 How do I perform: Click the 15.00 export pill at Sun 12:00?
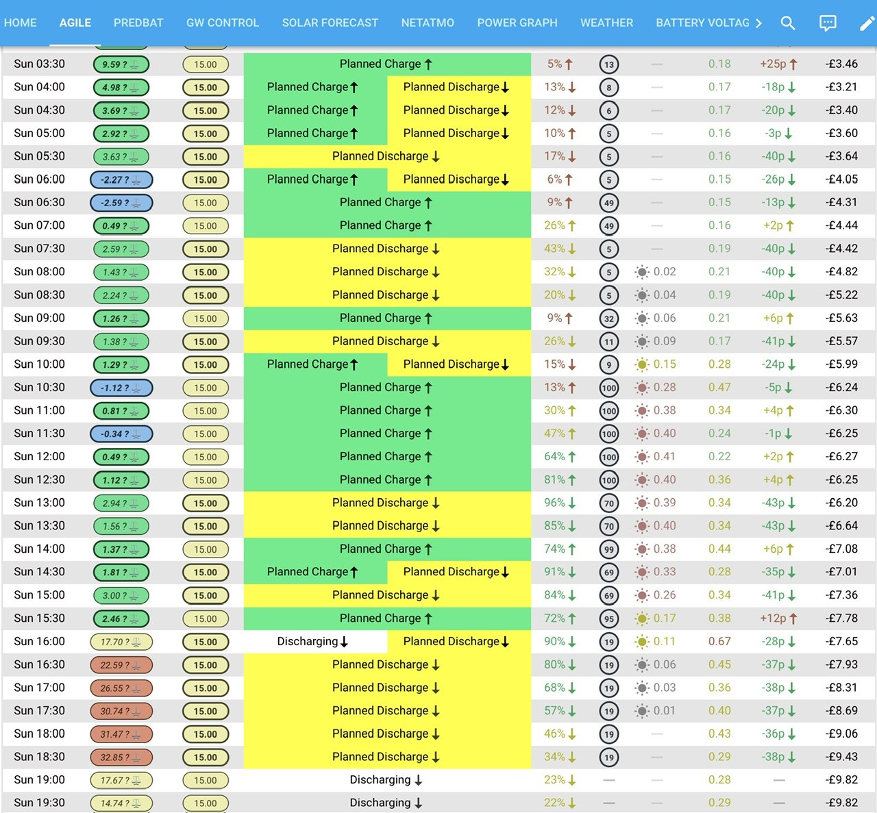point(206,457)
